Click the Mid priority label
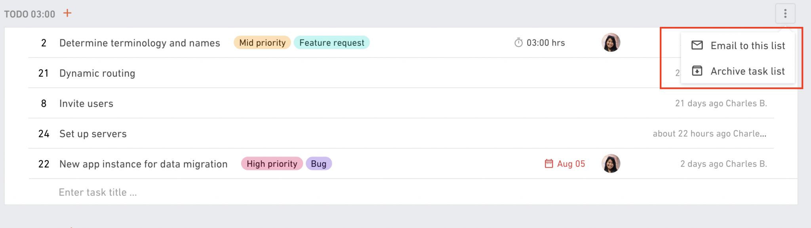The height and width of the screenshot is (228, 811). click(x=262, y=43)
